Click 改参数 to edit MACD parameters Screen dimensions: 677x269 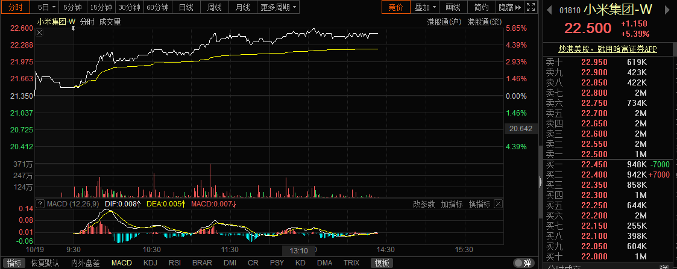tap(424, 204)
